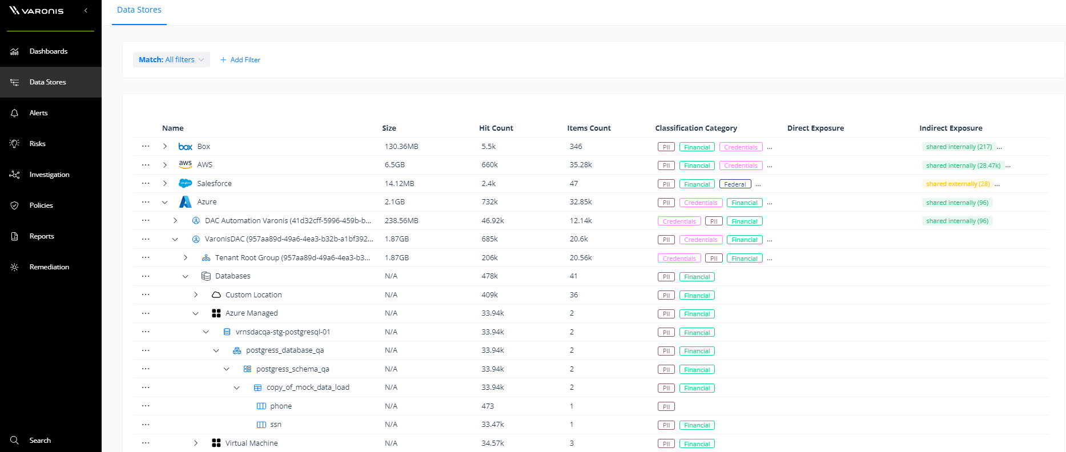This screenshot has height=452, width=1066.
Task: Collapse the sidebar with the arrow
Action: point(86,10)
